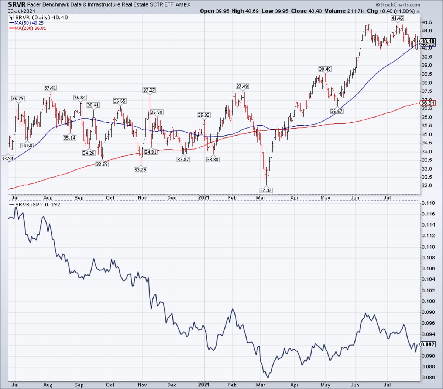This screenshot has height=389, width=443.
Task: Click the SRVR:SPY 0.092 legend in lower panel
Action: [35, 205]
